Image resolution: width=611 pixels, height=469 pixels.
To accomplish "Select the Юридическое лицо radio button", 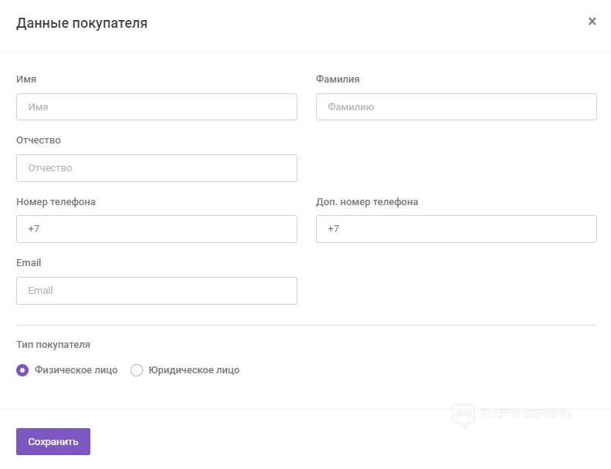I will click(x=137, y=370).
